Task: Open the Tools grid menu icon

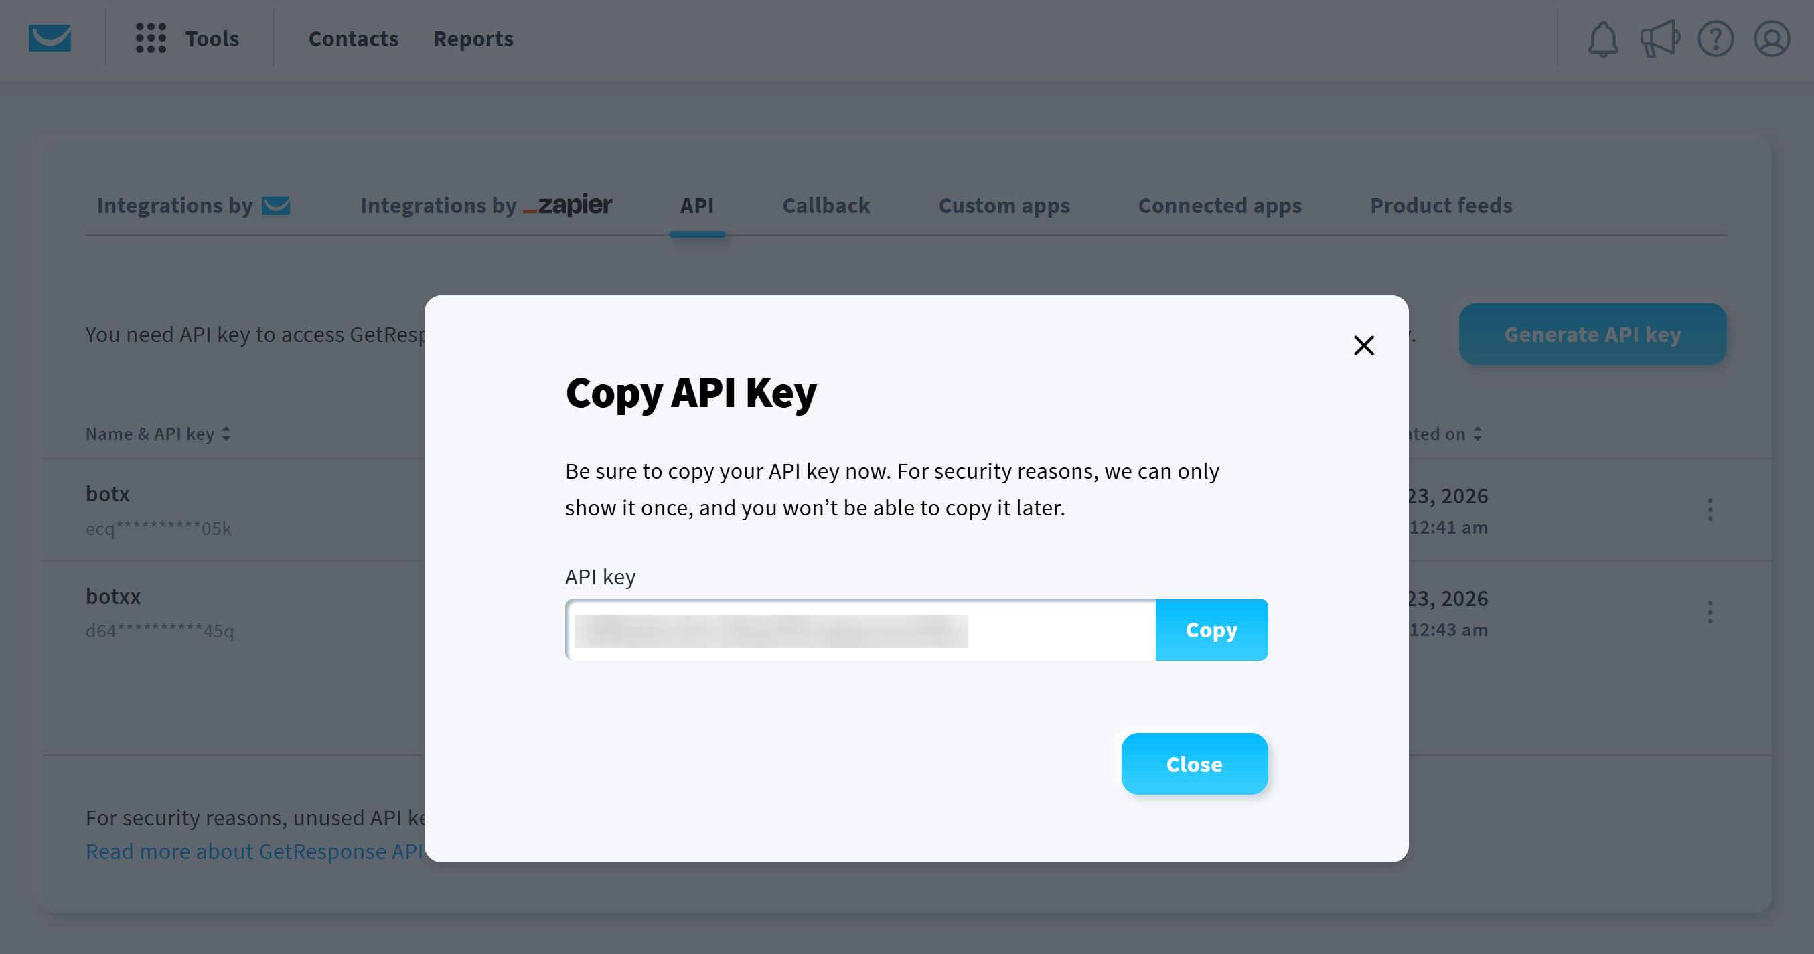Action: coord(151,38)
